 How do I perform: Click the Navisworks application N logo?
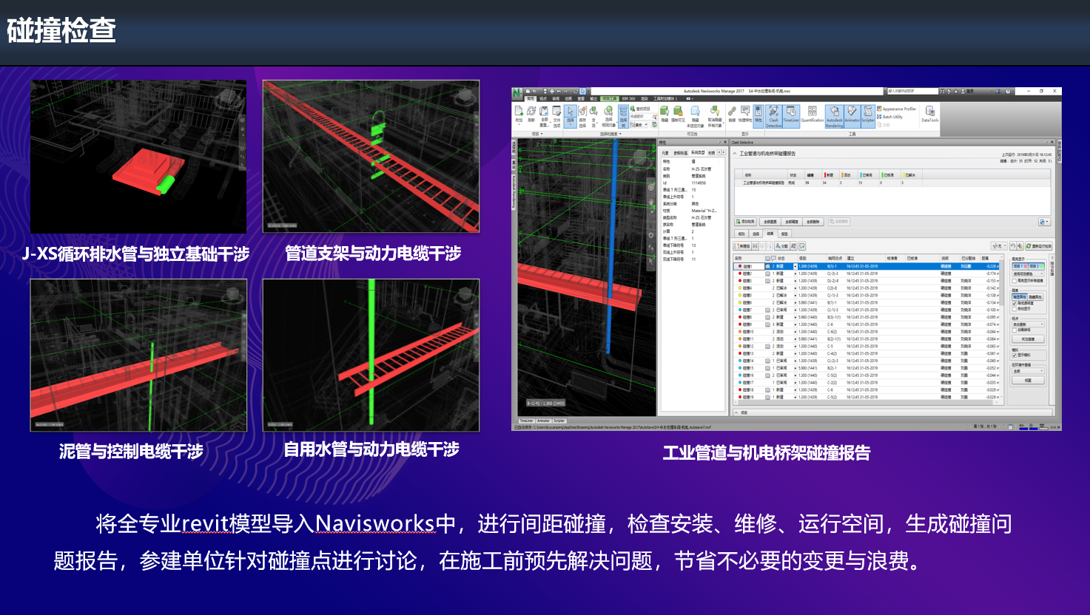517,92
